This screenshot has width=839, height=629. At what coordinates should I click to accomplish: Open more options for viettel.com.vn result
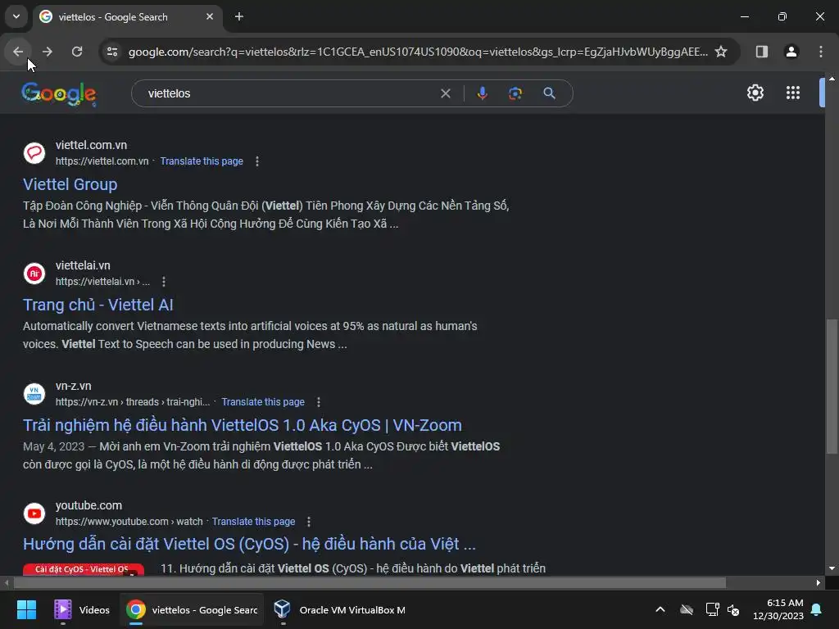click(257, 161)
